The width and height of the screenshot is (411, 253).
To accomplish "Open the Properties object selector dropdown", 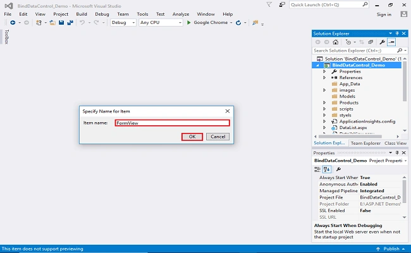I will pyautogui.click(x=405, y=161).
